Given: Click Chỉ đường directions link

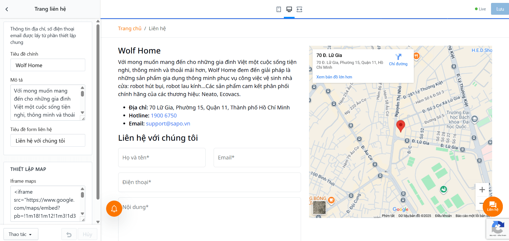Looking at the screenshot, I should pos(398,64).
